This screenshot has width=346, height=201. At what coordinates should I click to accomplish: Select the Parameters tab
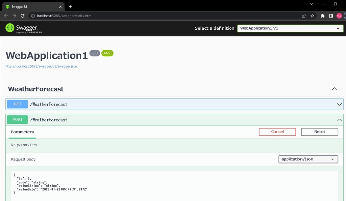click(x=22, y=132)
